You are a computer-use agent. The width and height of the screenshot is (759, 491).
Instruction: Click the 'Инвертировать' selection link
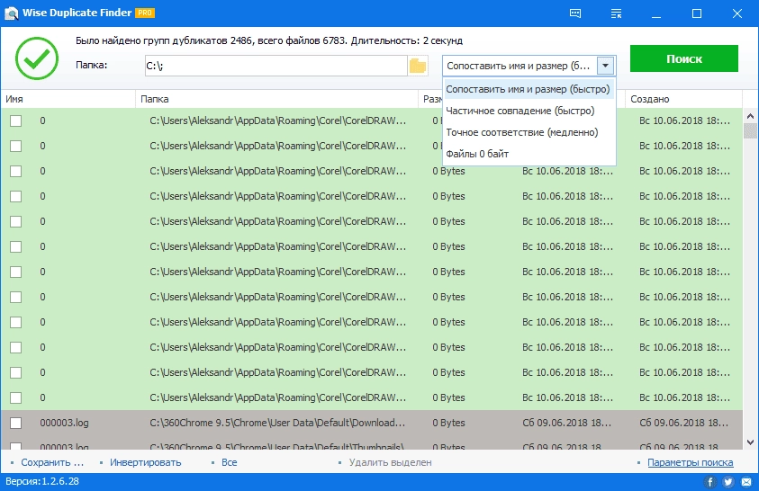coord(145,462)
